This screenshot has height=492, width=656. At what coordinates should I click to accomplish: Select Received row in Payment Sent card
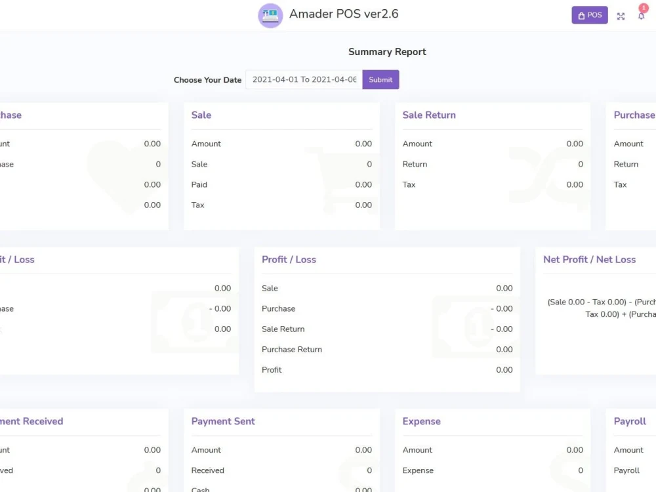[281, 470]
